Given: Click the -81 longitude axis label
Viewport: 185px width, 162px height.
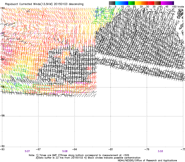Looking at the screenshot, I should [110, 149].
